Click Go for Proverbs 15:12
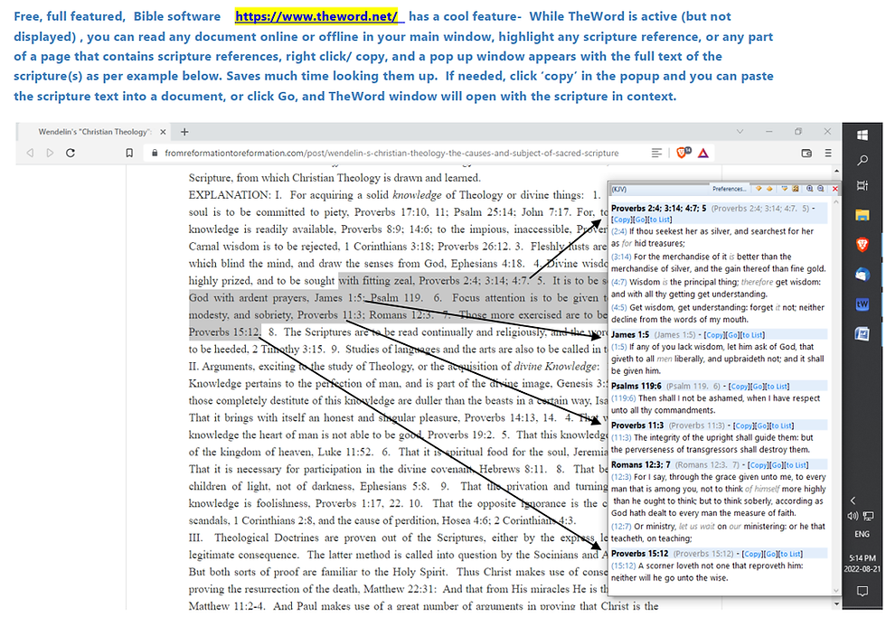Image resolution: width=886 pixels, height=617 pixels. tap(770, 554)
